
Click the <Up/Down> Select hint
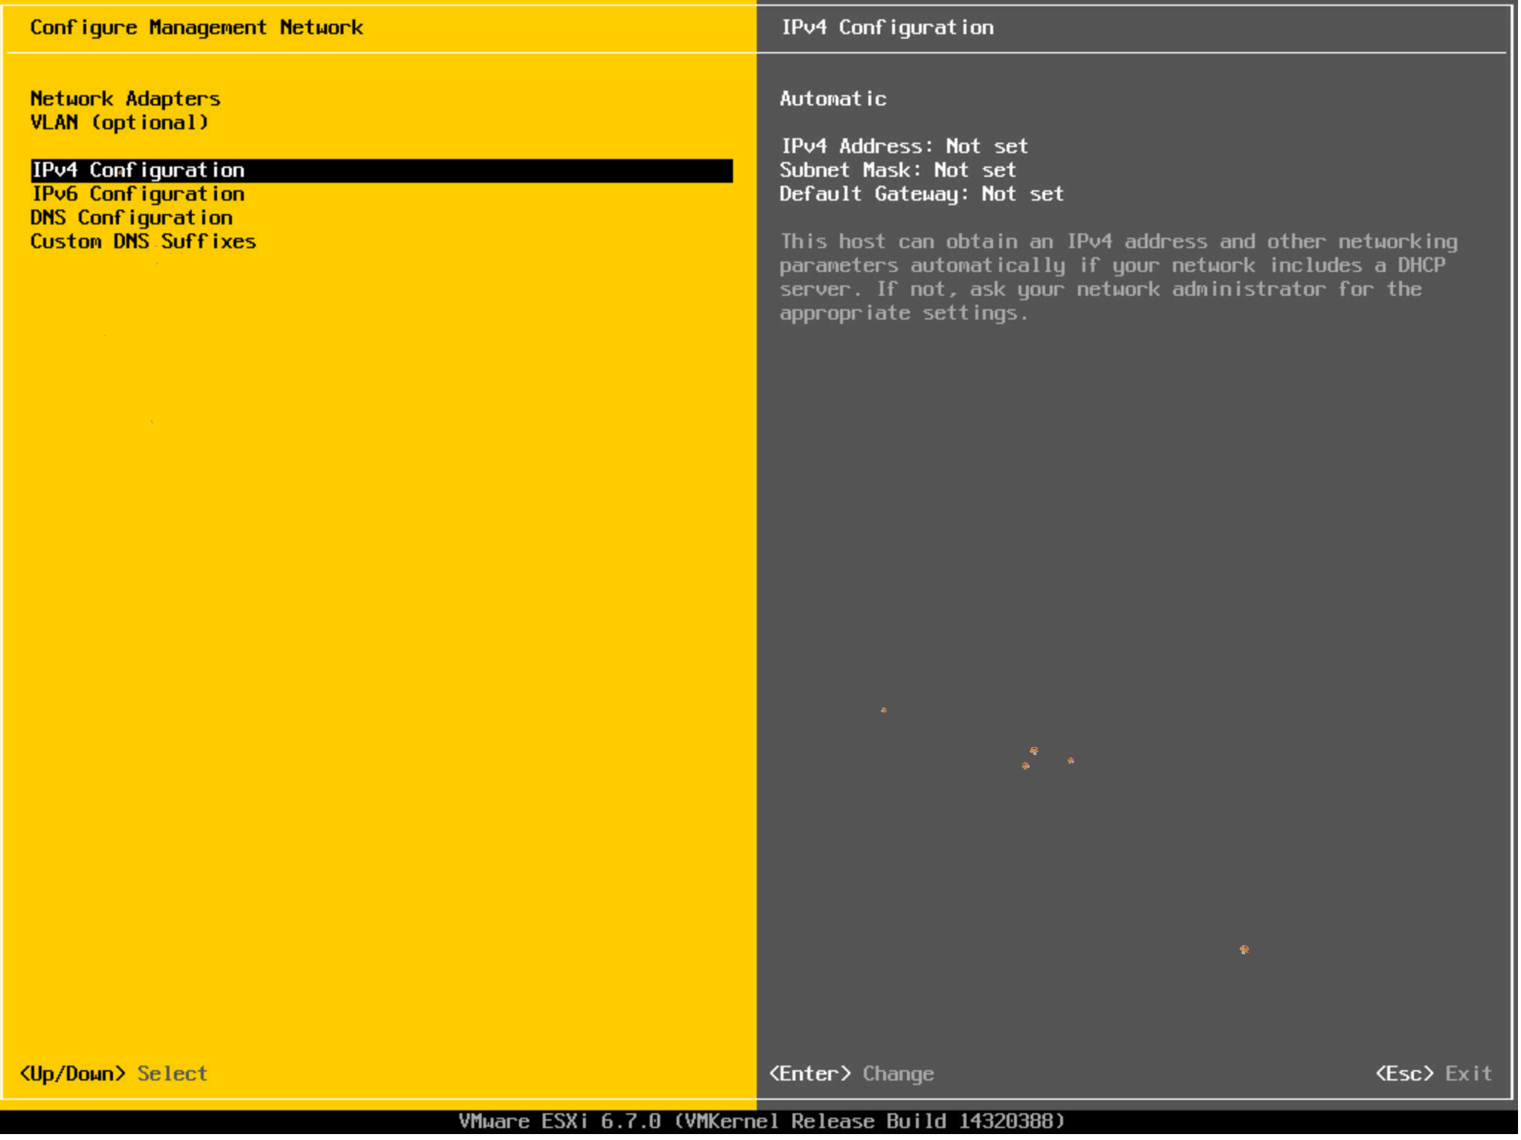click(x=113, y=1074)
